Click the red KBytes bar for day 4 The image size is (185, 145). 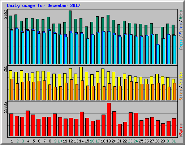(x=27, y=124)
